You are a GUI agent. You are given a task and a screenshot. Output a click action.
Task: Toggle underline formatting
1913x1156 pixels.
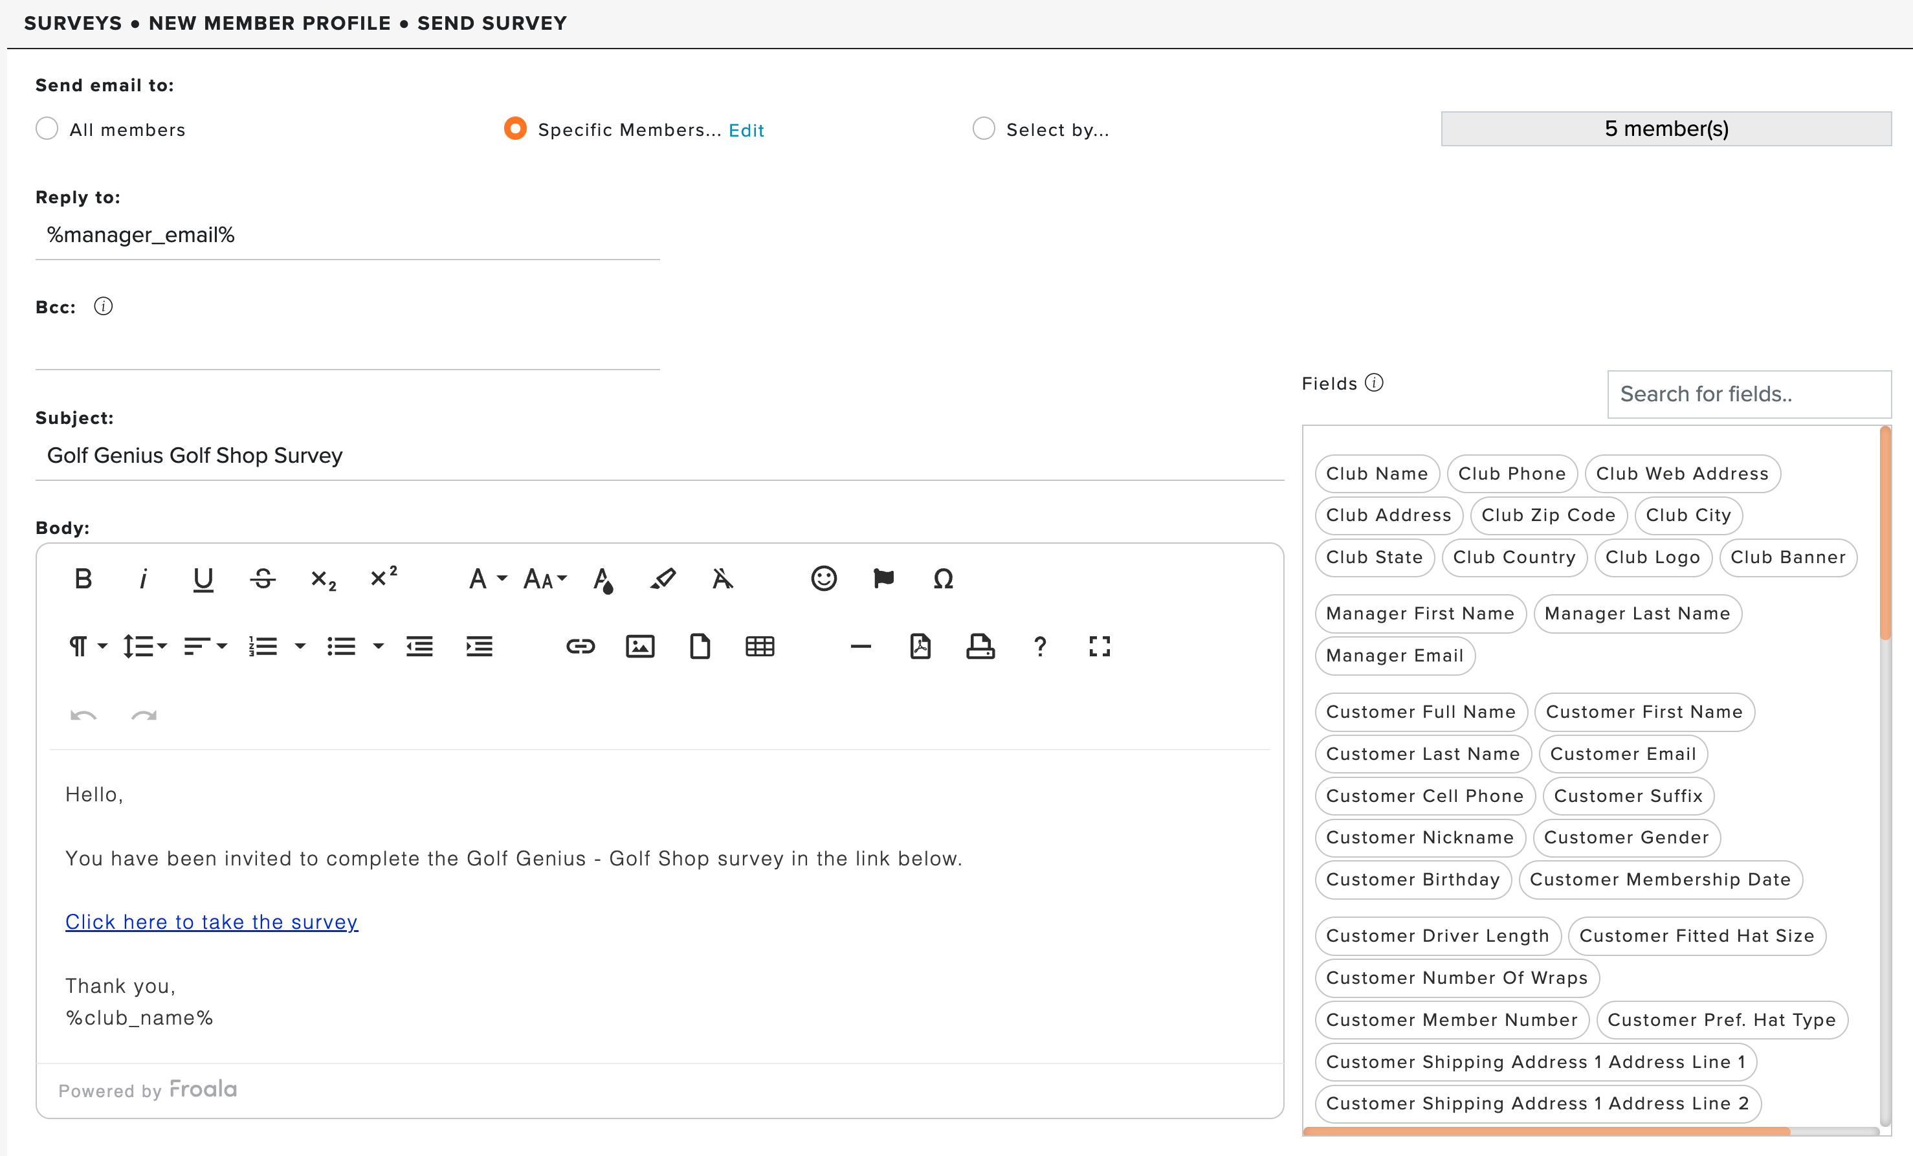coord(203,579)
